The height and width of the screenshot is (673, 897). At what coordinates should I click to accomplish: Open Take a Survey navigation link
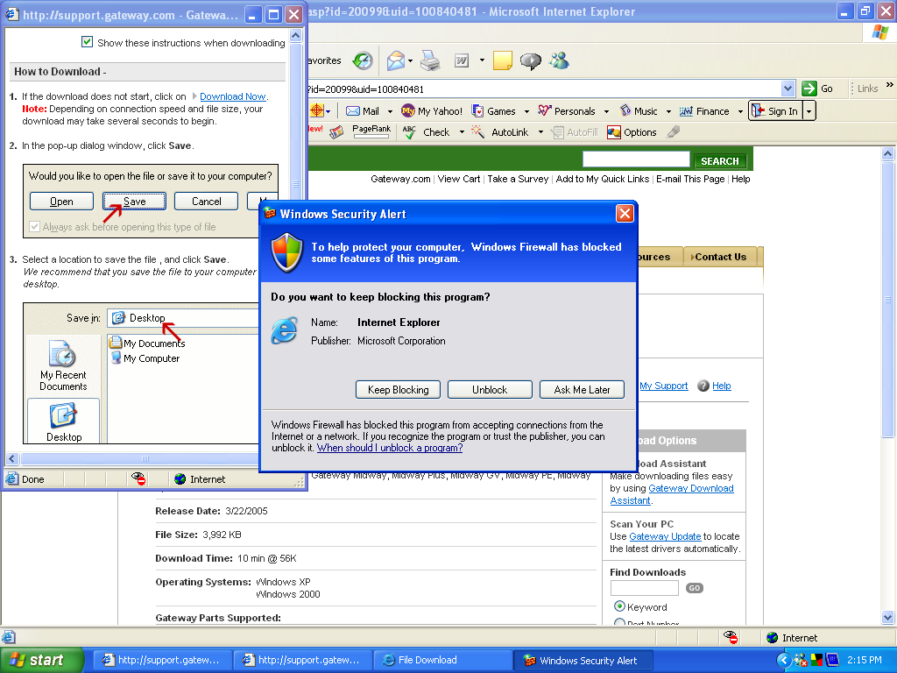pyautogui.click(x=518, y=179)
